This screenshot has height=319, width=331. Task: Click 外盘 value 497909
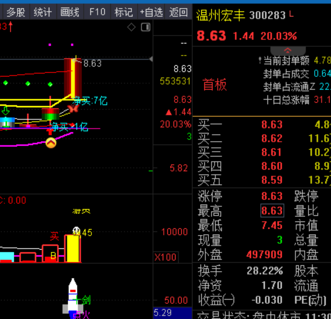(264, 255)
